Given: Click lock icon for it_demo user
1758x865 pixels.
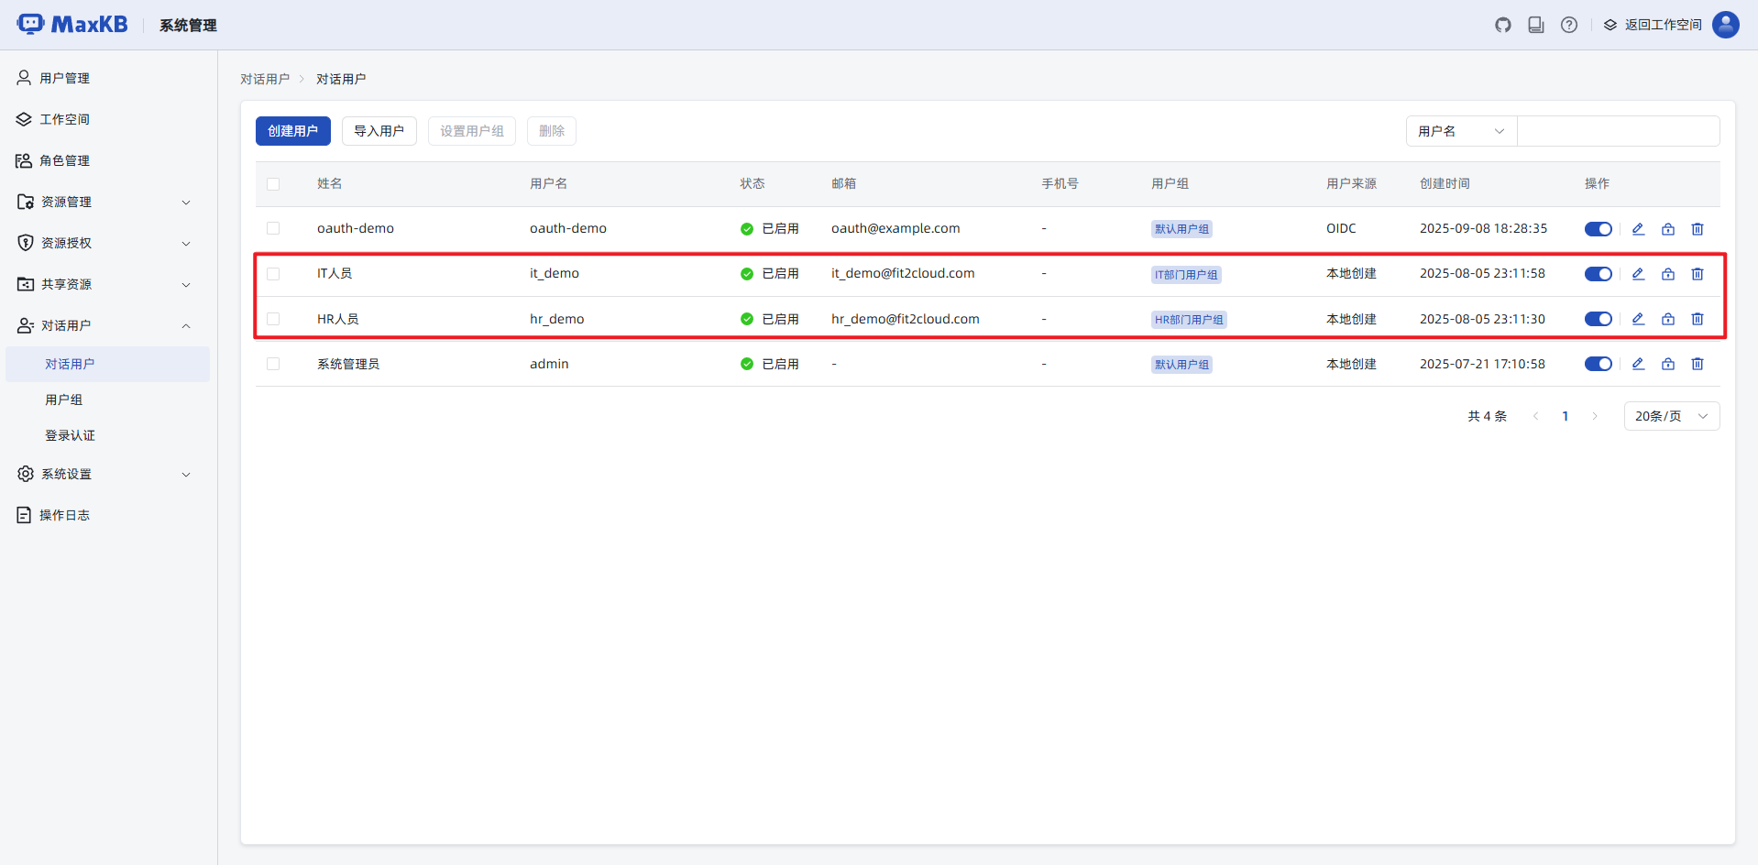Looking at the screenshot, I should tap(1668, 274).
